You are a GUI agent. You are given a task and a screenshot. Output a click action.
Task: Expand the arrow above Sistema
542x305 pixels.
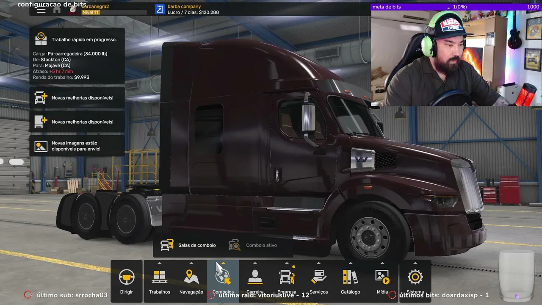click(415, 263)
